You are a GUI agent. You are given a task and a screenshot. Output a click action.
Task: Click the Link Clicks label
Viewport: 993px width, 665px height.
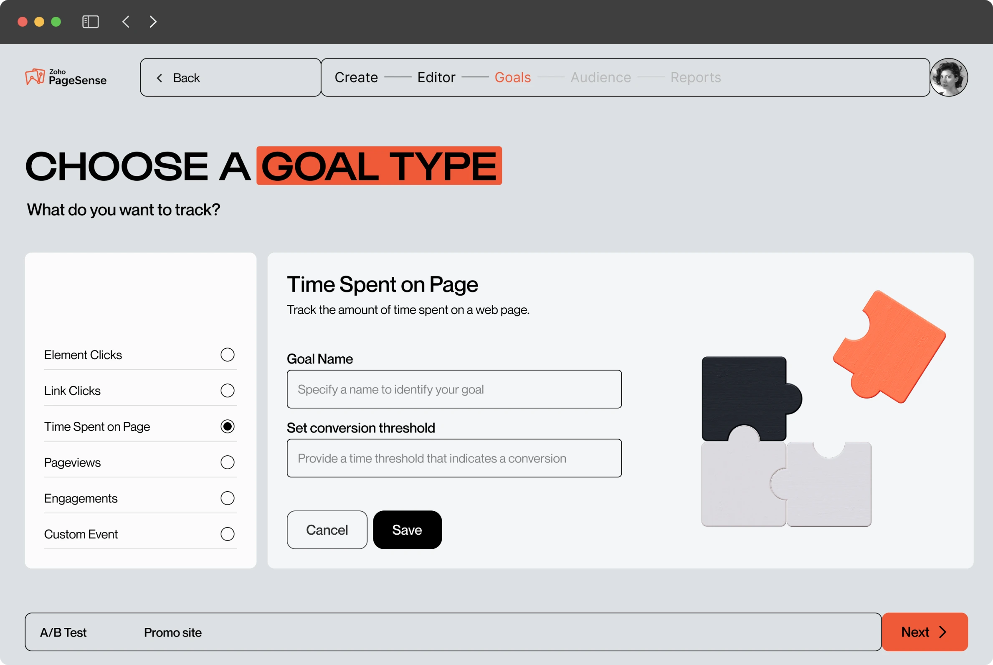(x=72, y=391)
